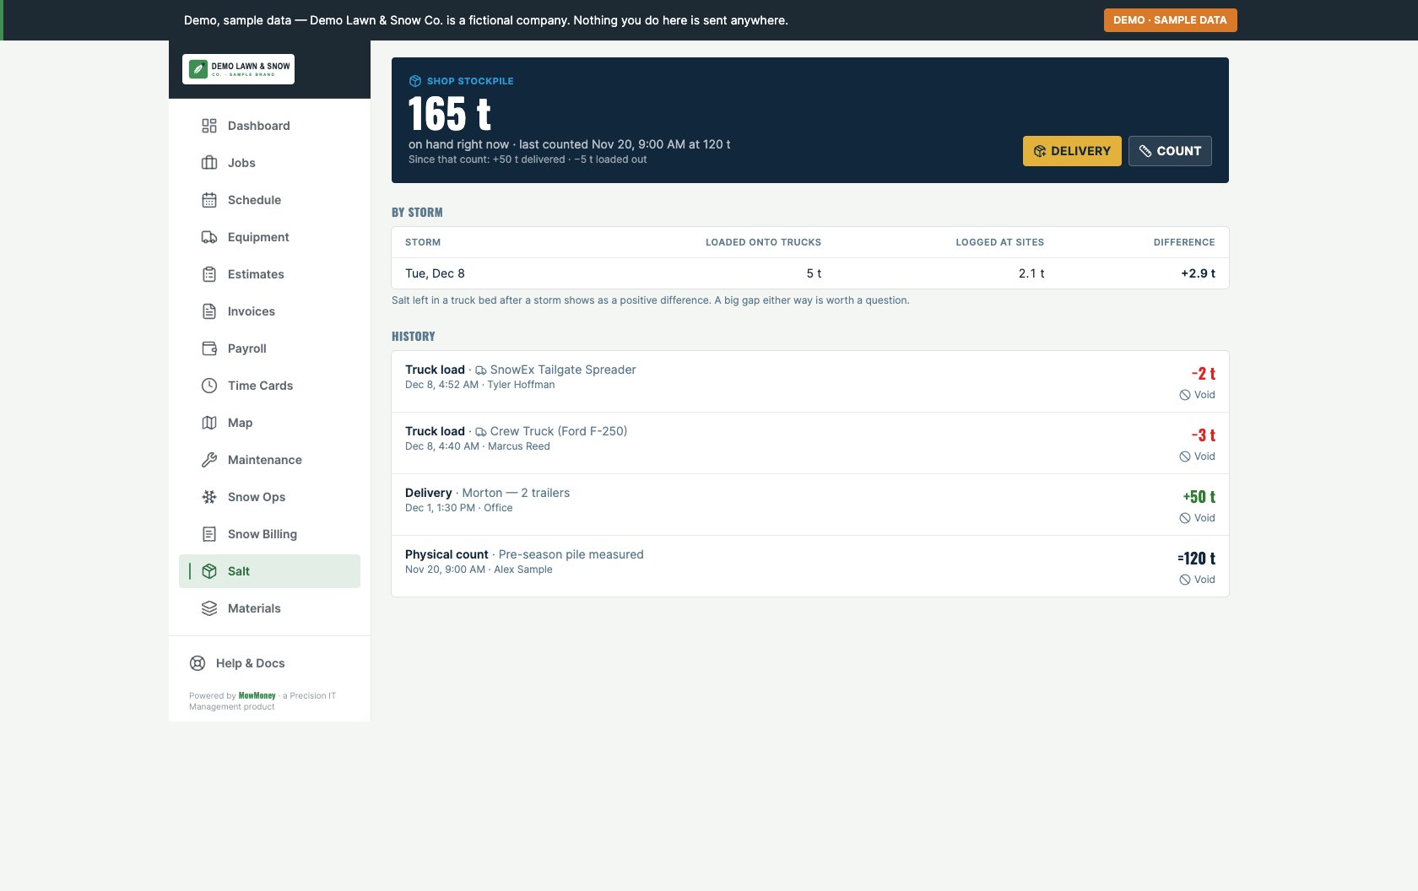1418x891 pixels.
Task: Click the -2 t truck load amount
Action: [x=1203, y=374]
